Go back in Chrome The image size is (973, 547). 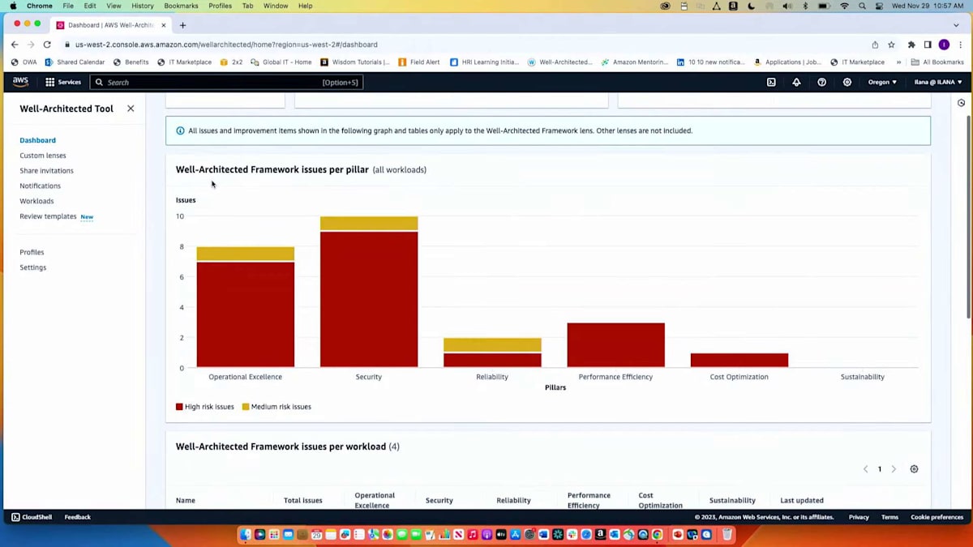(15, 45)
